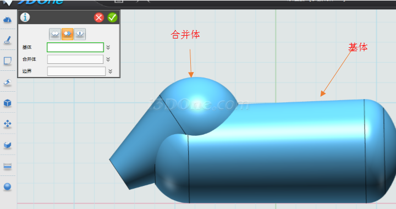Click the measure distance ruler icon
396x209 pixels.
tap(7, 166)
